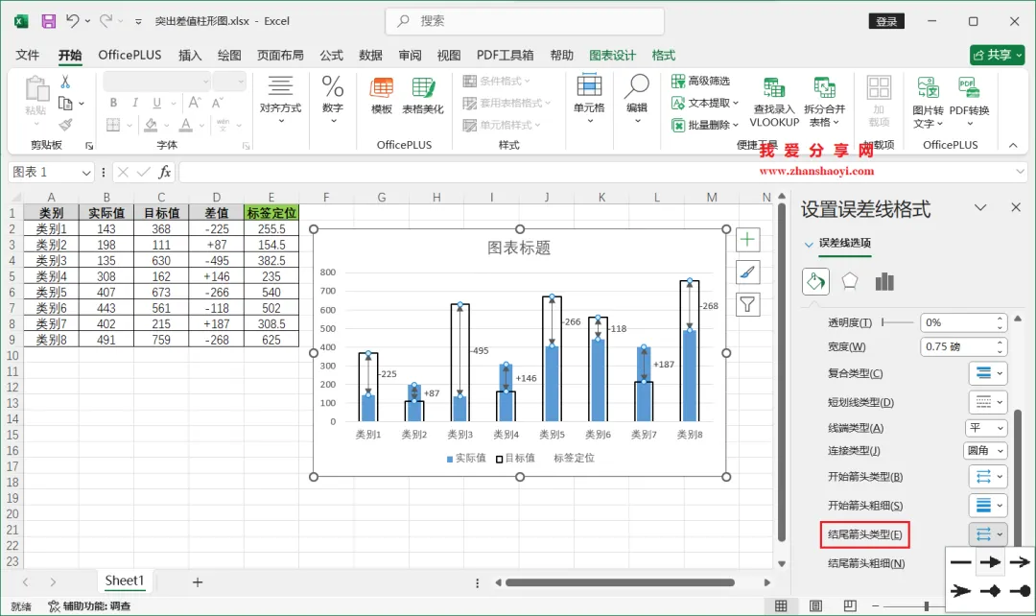Viewport: 1036px width, 616px height.
Task: Switch to the 页面布局 tab
Action: pyautogui.click(x=280, y=55)
